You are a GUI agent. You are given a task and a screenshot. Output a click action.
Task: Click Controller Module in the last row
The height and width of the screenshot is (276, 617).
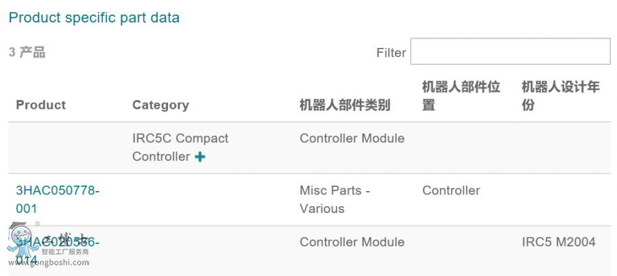(352, 242)
